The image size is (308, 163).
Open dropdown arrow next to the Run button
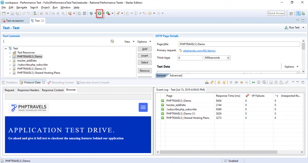104,13
